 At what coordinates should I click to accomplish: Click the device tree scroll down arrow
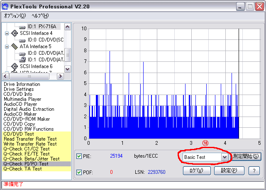(68, 69)
